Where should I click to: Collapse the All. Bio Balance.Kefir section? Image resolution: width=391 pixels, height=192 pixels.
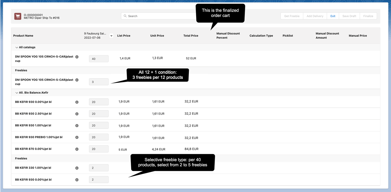[x=17, y=93]
